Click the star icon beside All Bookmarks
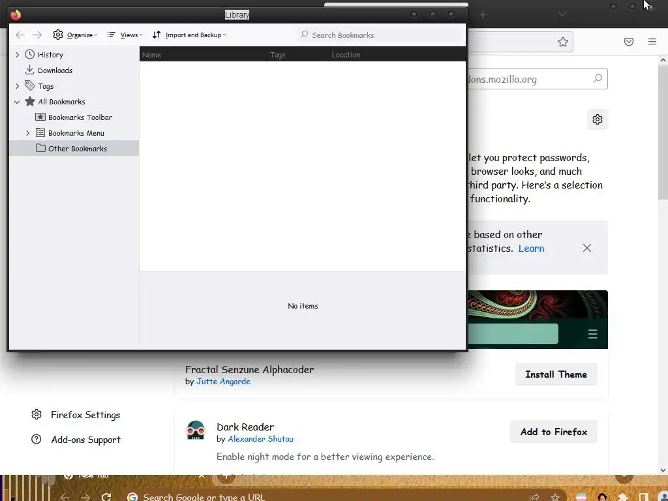668x501 pixels. (30, 101)
